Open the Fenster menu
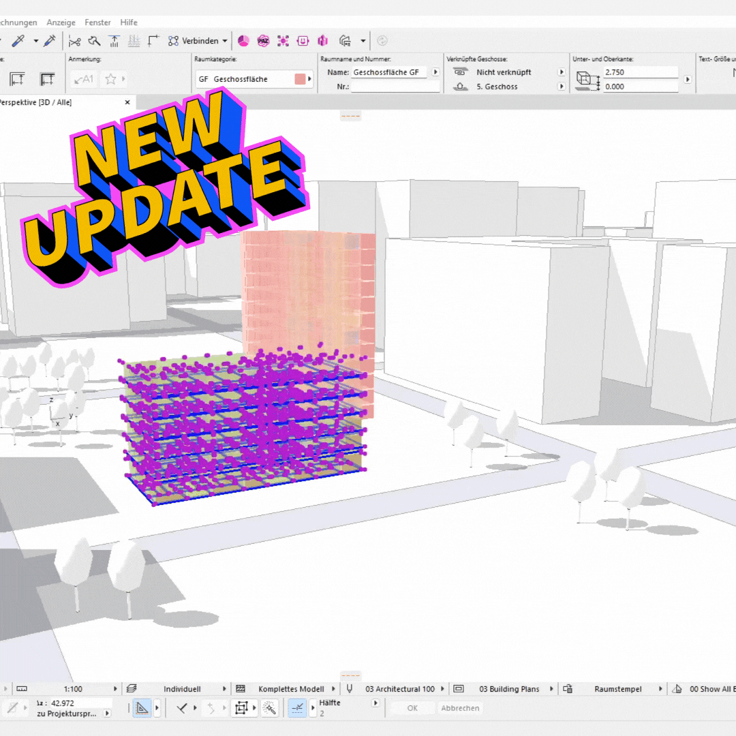 click(x=97, y=22)
